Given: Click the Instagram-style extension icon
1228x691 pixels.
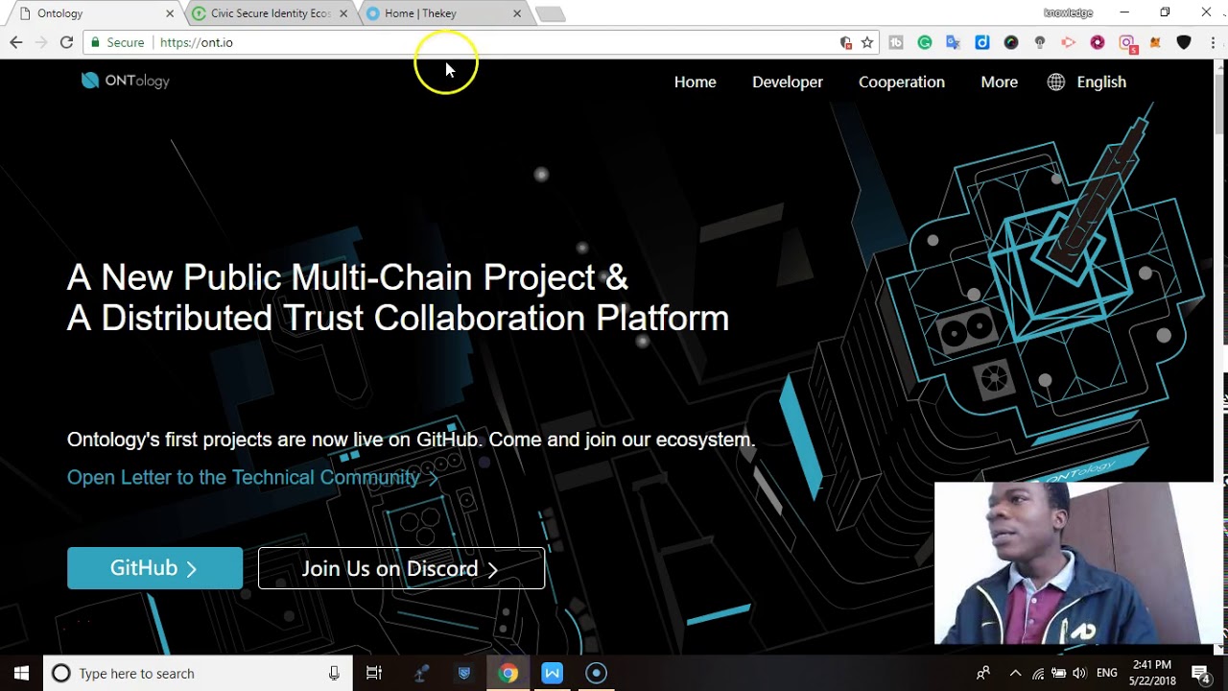Looking at the screenshot, I should pyautogui.click(x=1127, y=43).
